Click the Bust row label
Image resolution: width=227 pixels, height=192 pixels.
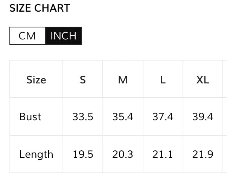pos(30,117)
